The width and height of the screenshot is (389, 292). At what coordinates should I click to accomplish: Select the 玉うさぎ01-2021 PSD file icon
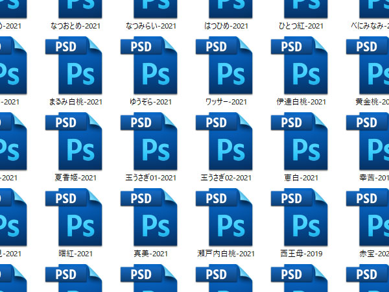(149, 141)
